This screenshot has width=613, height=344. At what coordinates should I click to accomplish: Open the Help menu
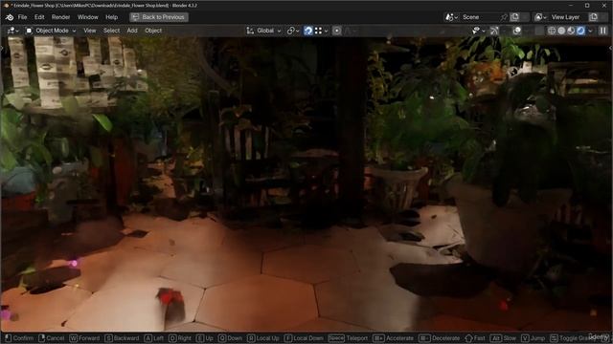click(111, 17)
